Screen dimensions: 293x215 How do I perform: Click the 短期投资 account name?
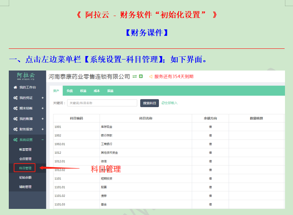pyautogui.click(x=107, y=178)
